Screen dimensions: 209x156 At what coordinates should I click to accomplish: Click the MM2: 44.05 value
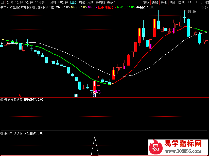(79, 7)
